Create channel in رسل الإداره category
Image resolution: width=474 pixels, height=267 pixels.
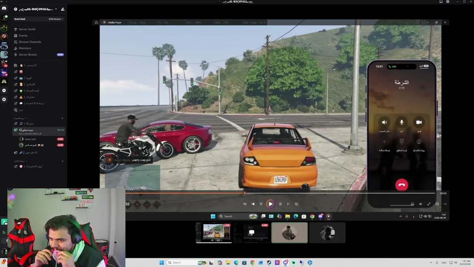point(62,161)
